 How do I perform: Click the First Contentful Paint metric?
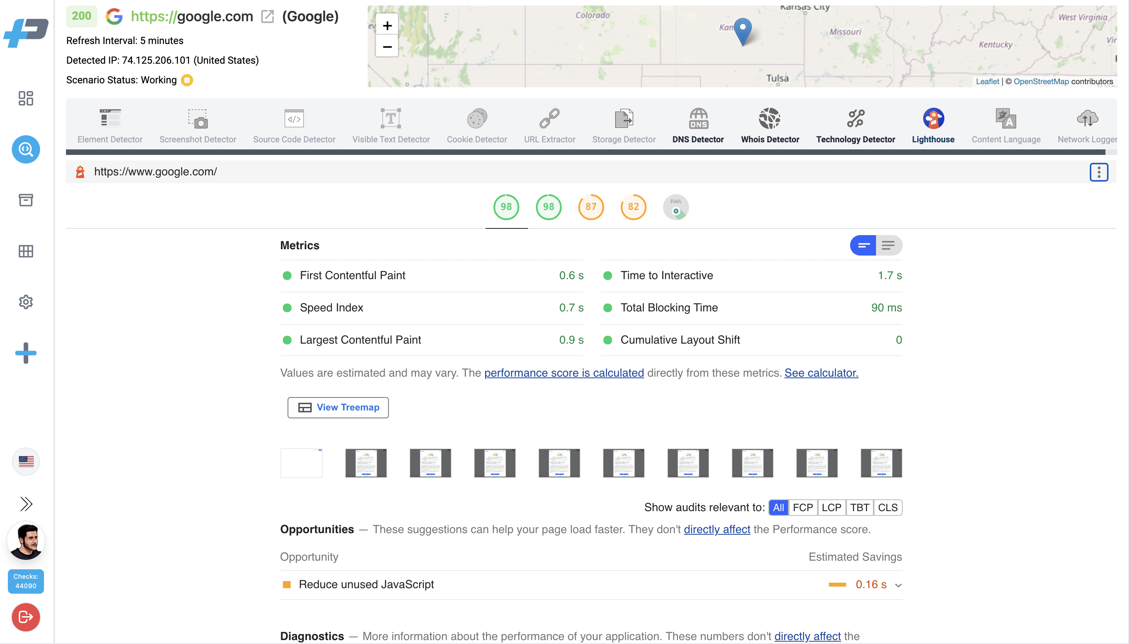pyautogui.click(x=432, y=276)
